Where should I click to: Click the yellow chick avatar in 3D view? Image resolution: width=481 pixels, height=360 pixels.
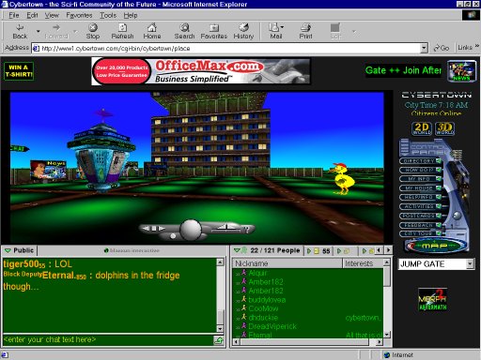point(344,178)
